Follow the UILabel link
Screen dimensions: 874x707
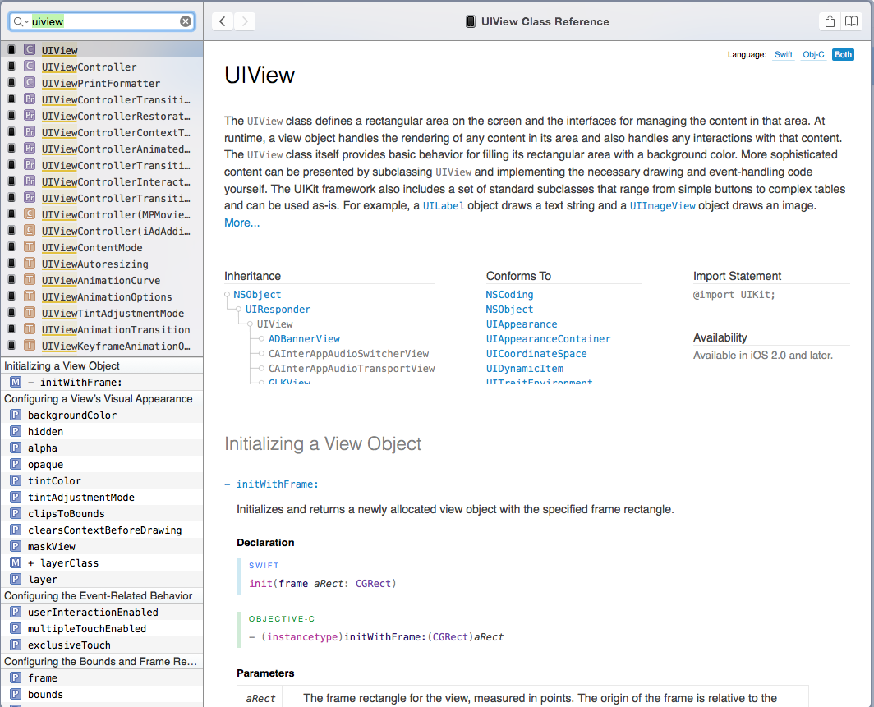(x=444, y=205)
